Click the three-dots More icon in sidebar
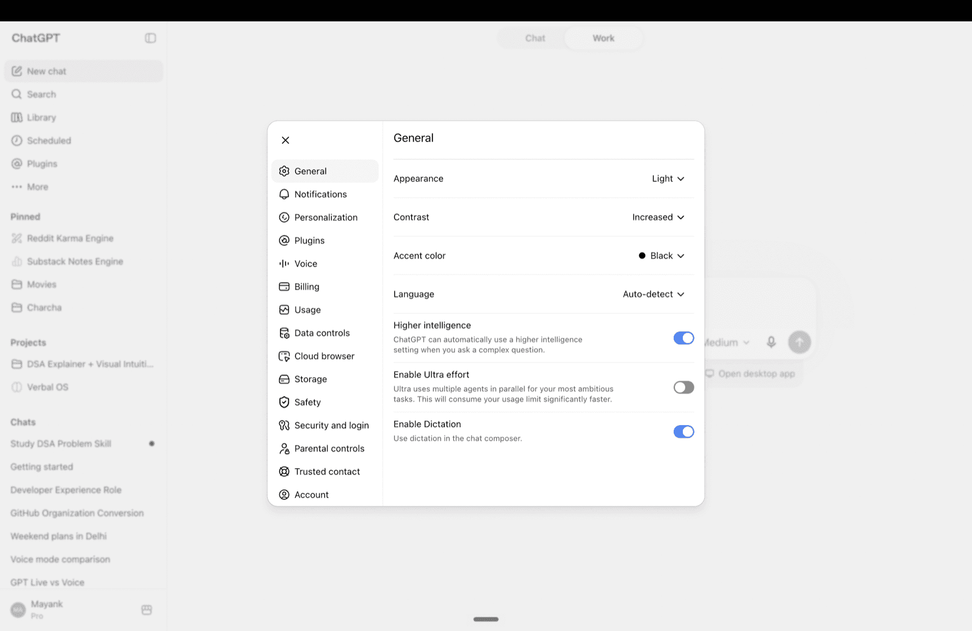972x631 pixels. click(17, 187)
